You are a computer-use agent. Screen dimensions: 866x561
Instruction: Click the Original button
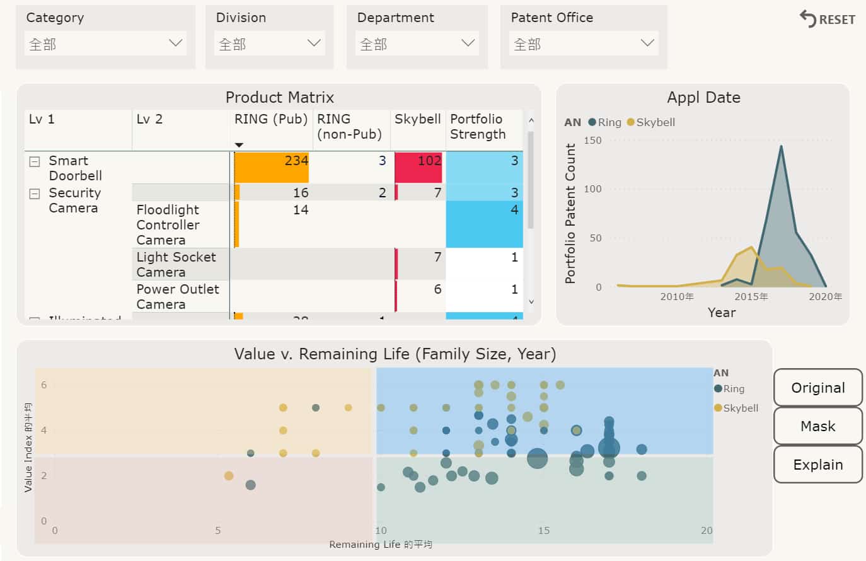coord(817,388)
